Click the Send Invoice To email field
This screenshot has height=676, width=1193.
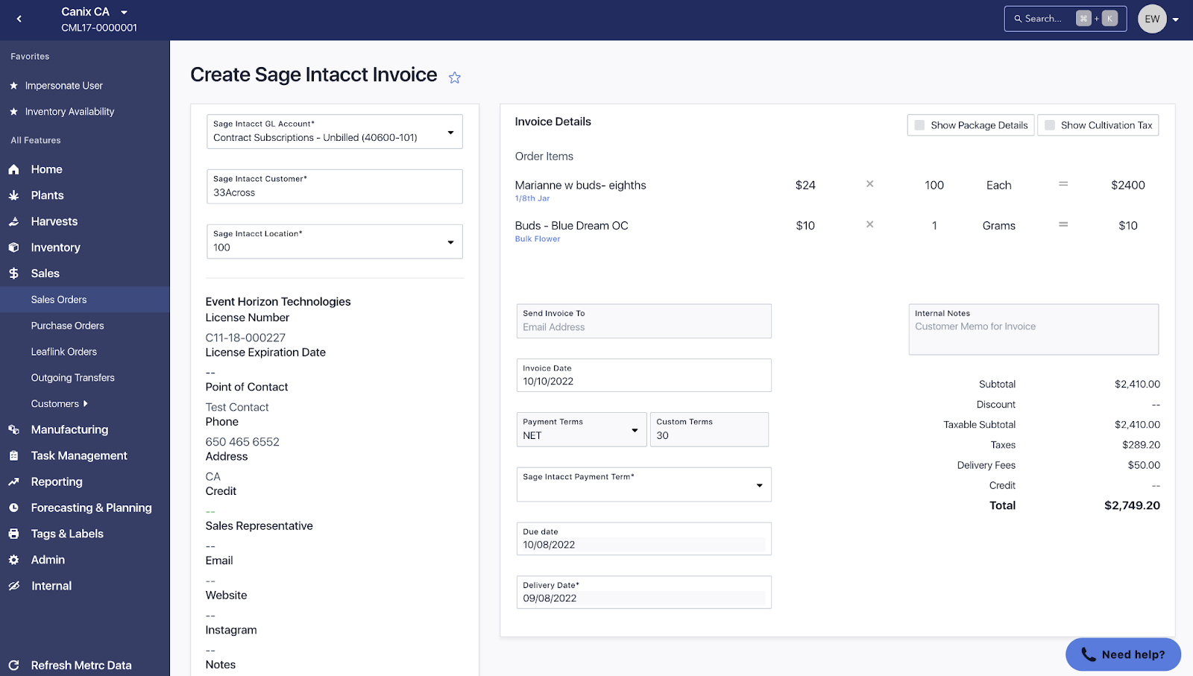point(643,327)
